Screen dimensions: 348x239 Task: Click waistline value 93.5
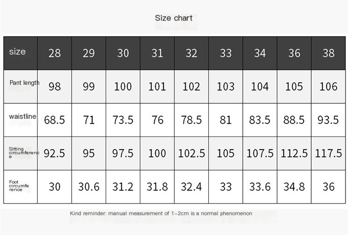pyautogui.click(x=328, y=120)
